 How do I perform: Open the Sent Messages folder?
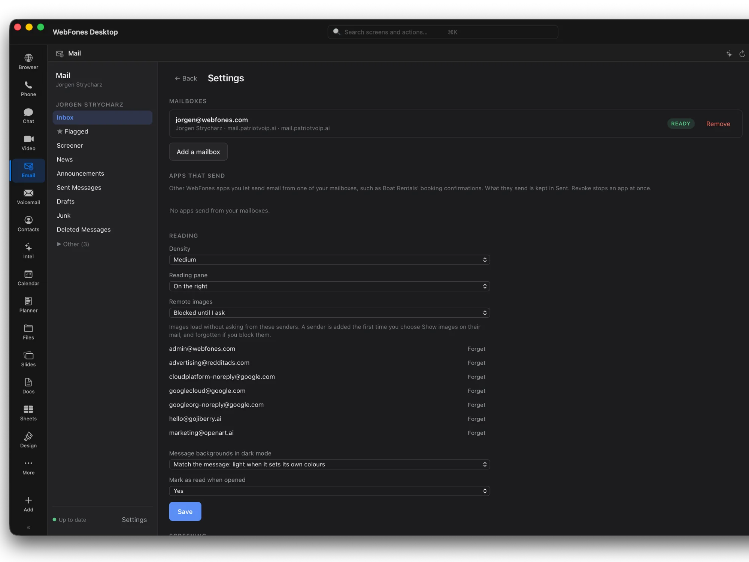[x=103, y=187]
